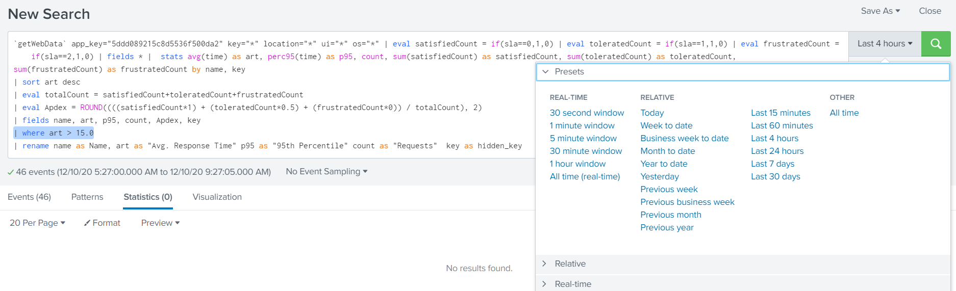Open the 20 Per Page dropdown
Image resolution: width=956 pixels, height=291 pixels.
click(x=37, y=223)
